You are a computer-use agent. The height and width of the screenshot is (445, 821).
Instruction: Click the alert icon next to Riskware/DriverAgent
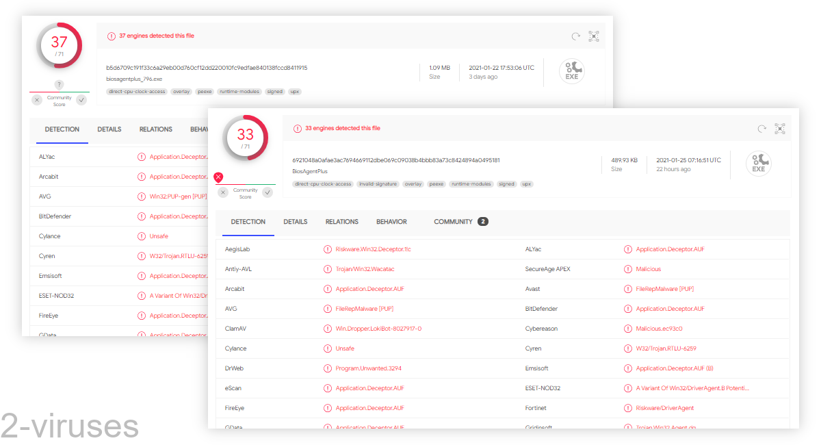pos(628,408)
